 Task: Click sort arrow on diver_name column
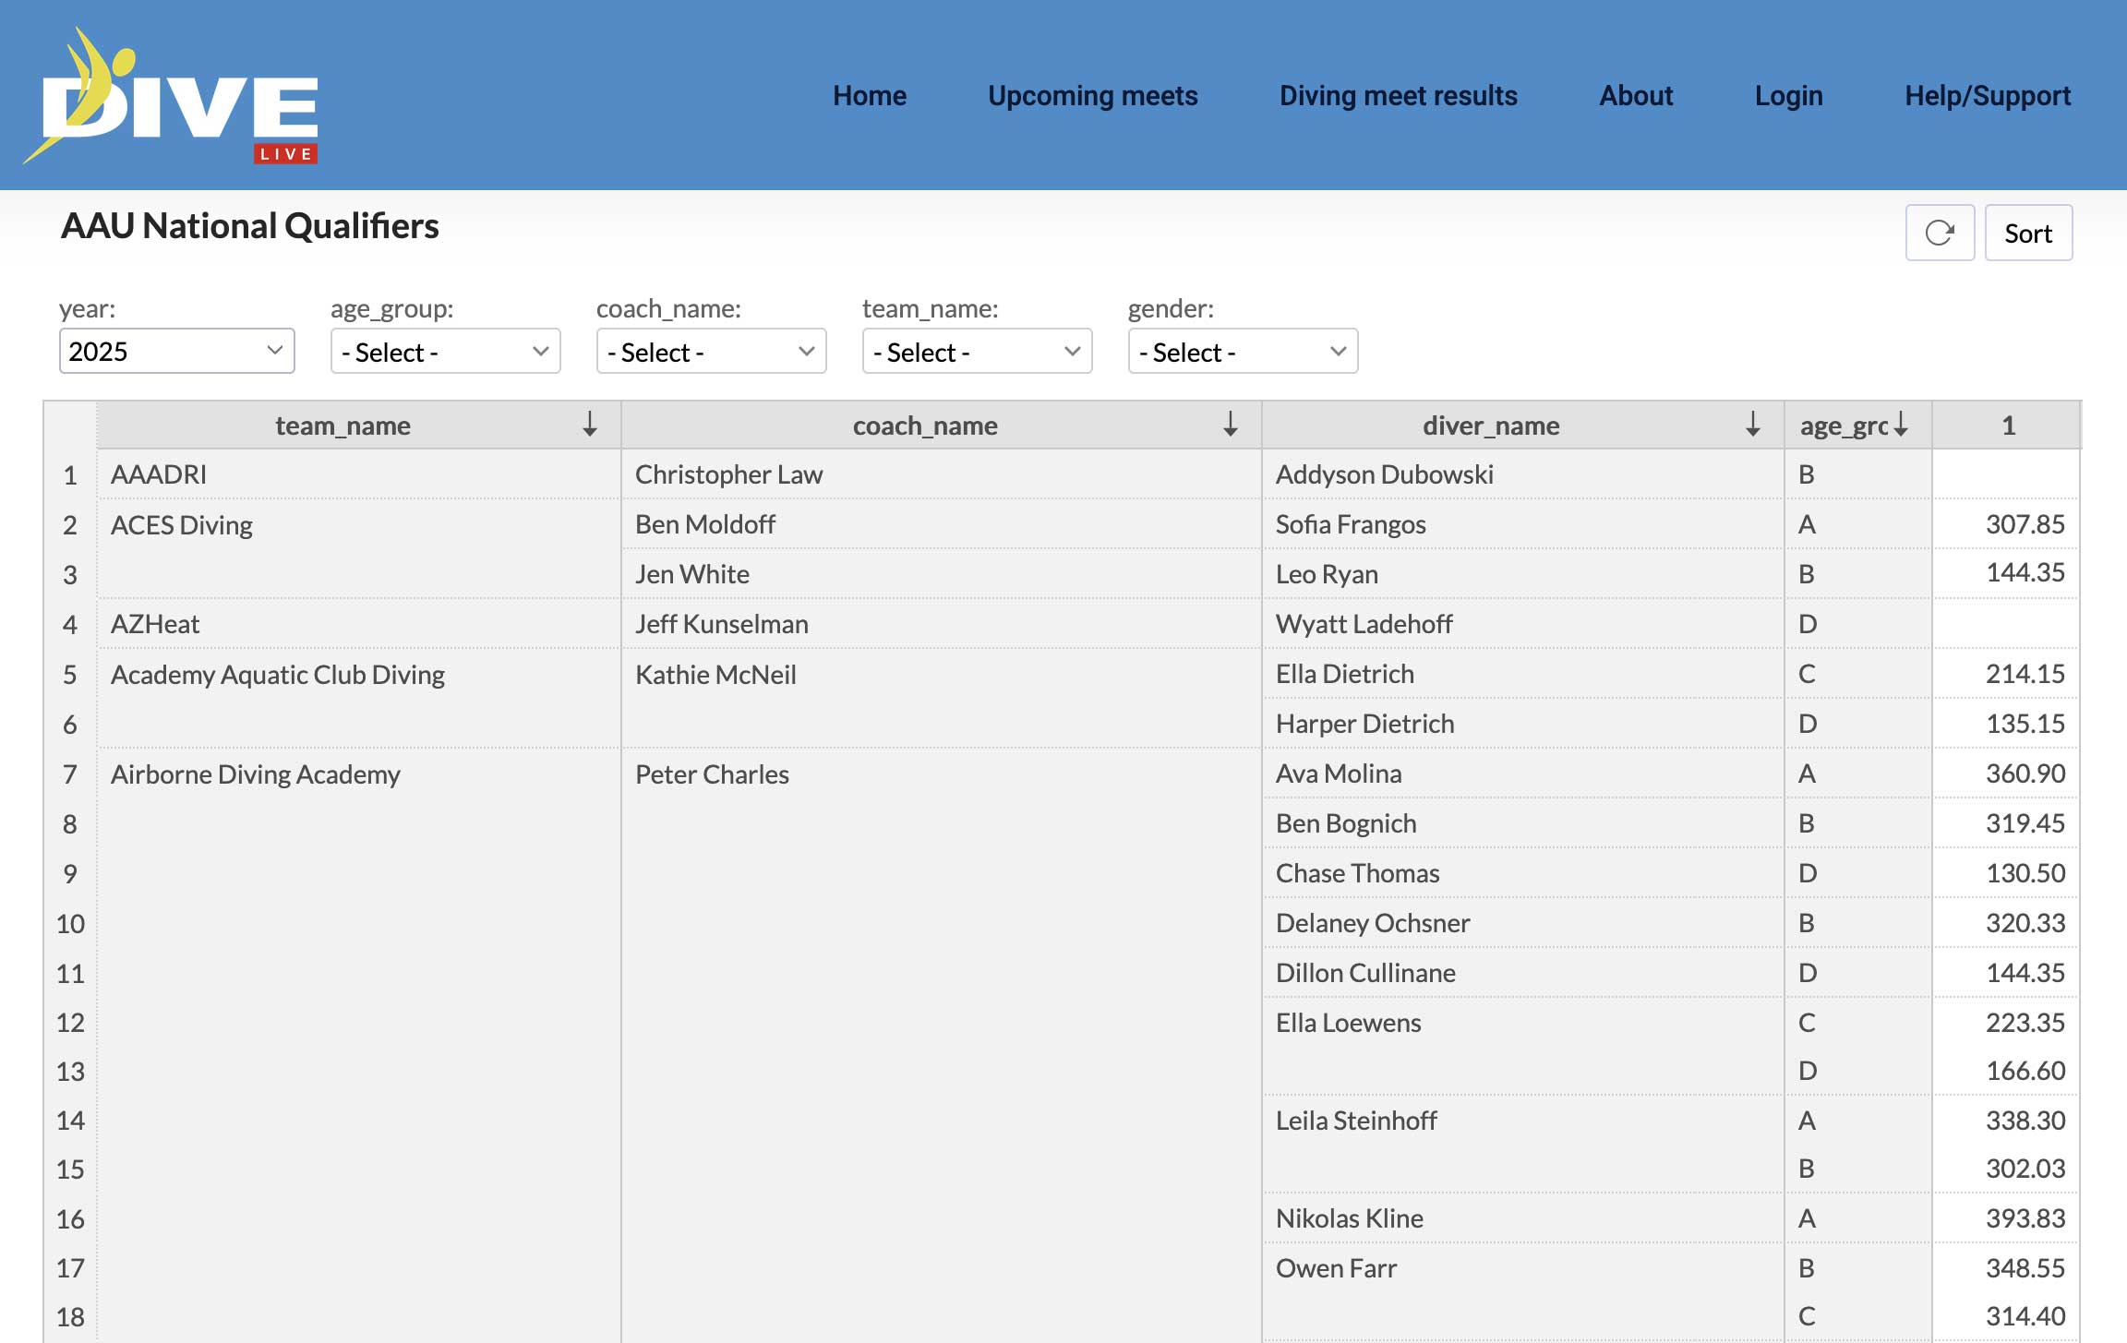(x=1752, y=425)
